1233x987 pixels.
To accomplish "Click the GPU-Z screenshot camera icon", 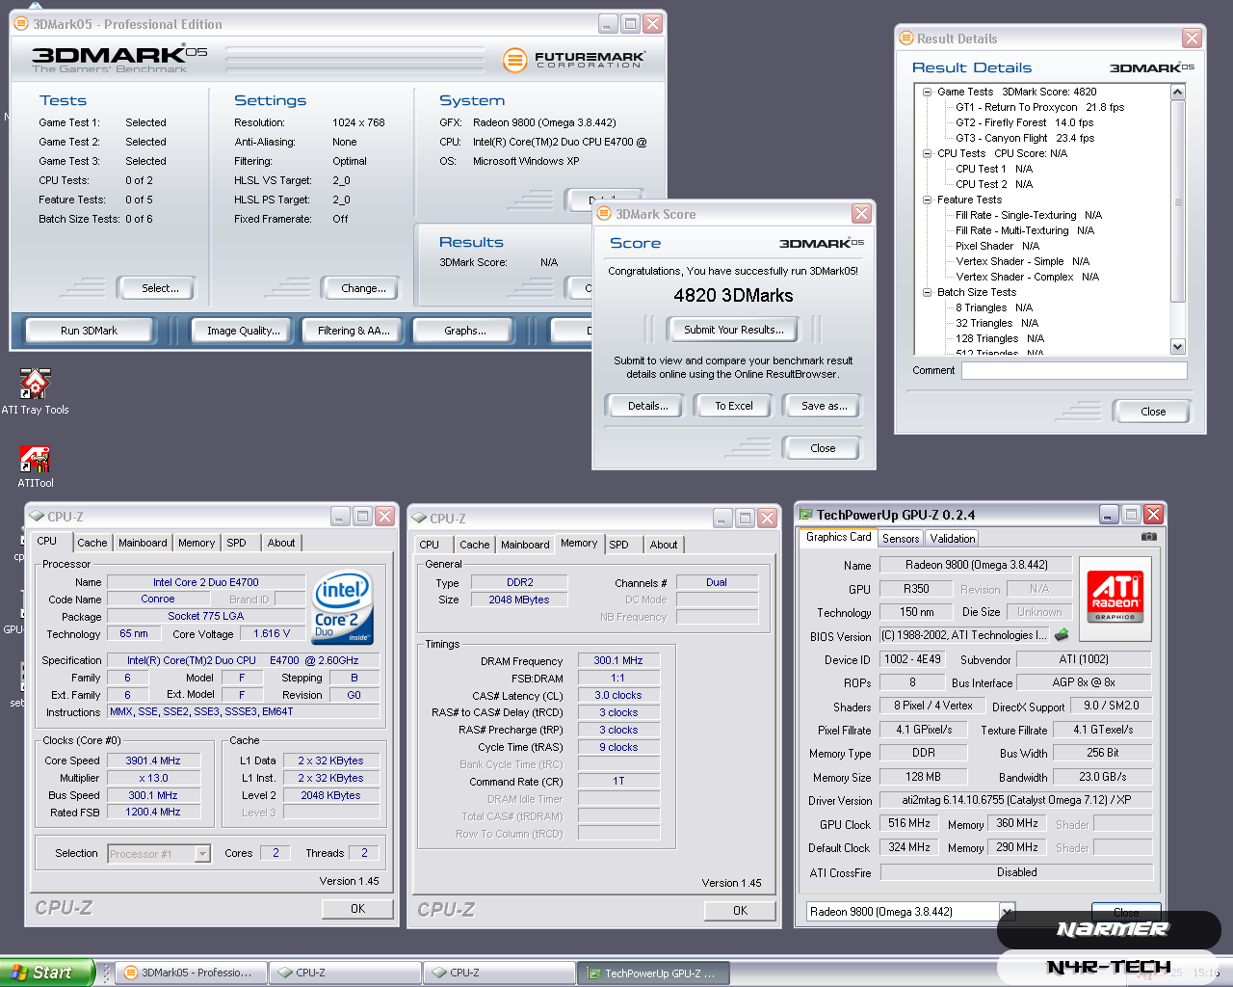I will pyautogui.click(x=1149, y=537).
